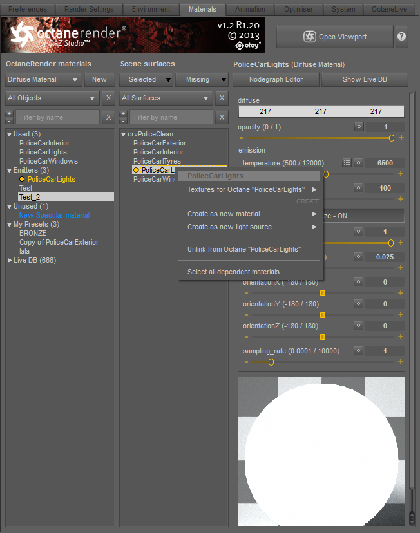Choose Select all dependent materials

[x=249, y=272]
